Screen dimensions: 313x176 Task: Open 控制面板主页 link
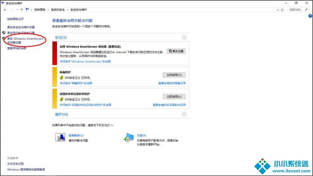[x=15, y=19]
